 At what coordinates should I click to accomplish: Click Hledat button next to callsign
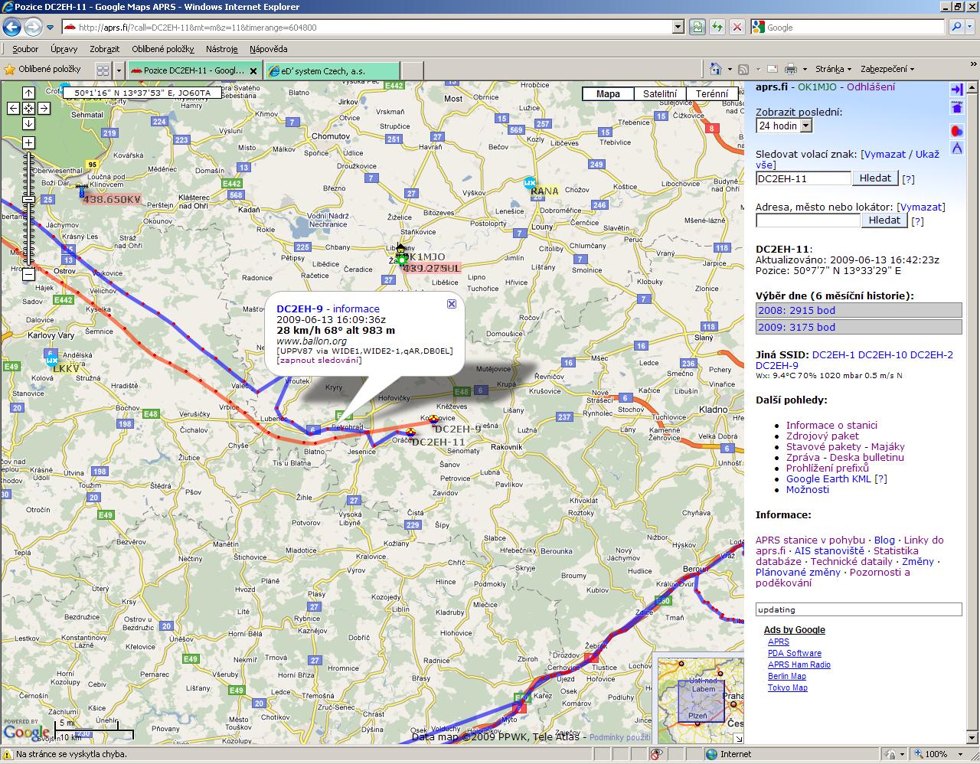pyautogui.click(x=875, y=178)
